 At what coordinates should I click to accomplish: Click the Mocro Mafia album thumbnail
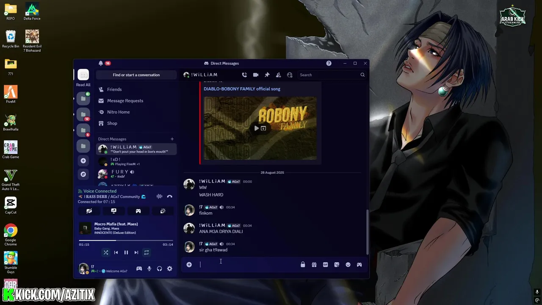click(85, 229)
